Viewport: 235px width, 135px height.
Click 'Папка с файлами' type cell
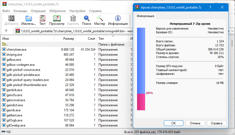[x=111, y=44]
